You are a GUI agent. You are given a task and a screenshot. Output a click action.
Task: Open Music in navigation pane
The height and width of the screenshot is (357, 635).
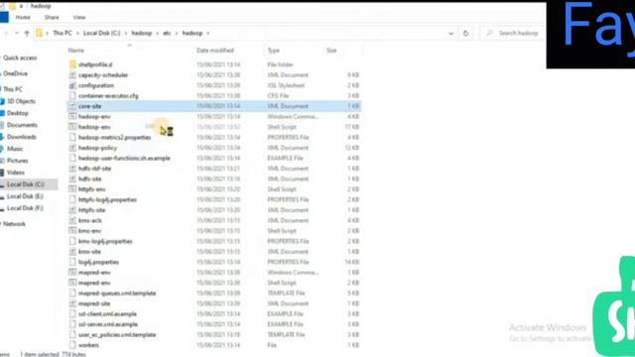[15, 149]
